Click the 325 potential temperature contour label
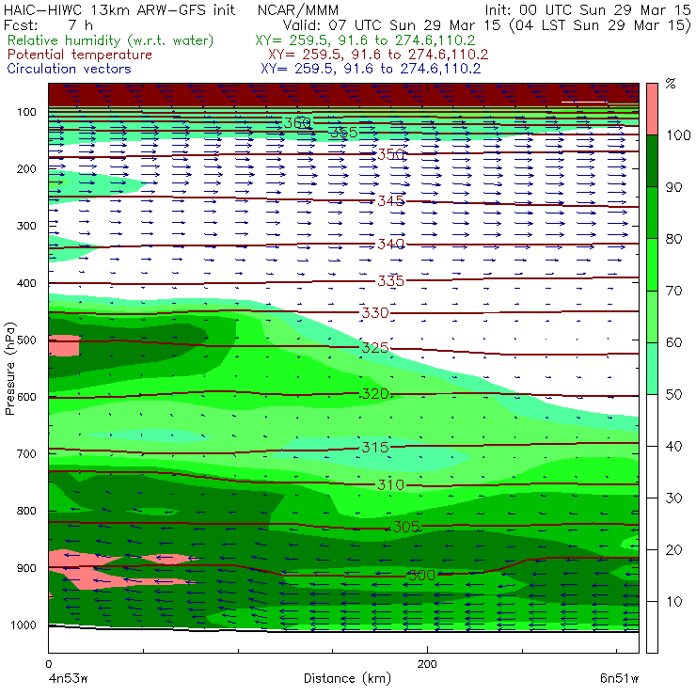Viewport: 696px width, 696px height. (375, 348)
